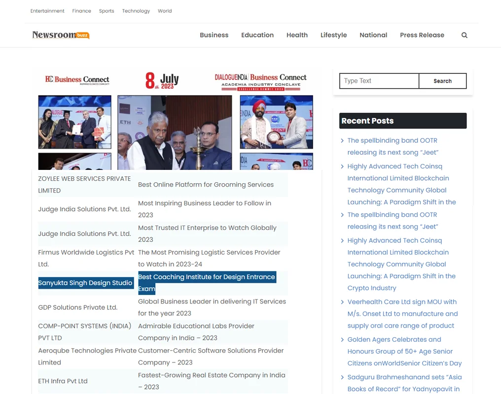The height and width of the screenshot is (394, 501).
Task: Click the search magnifier icon in navbar
Action: (464, 35)
